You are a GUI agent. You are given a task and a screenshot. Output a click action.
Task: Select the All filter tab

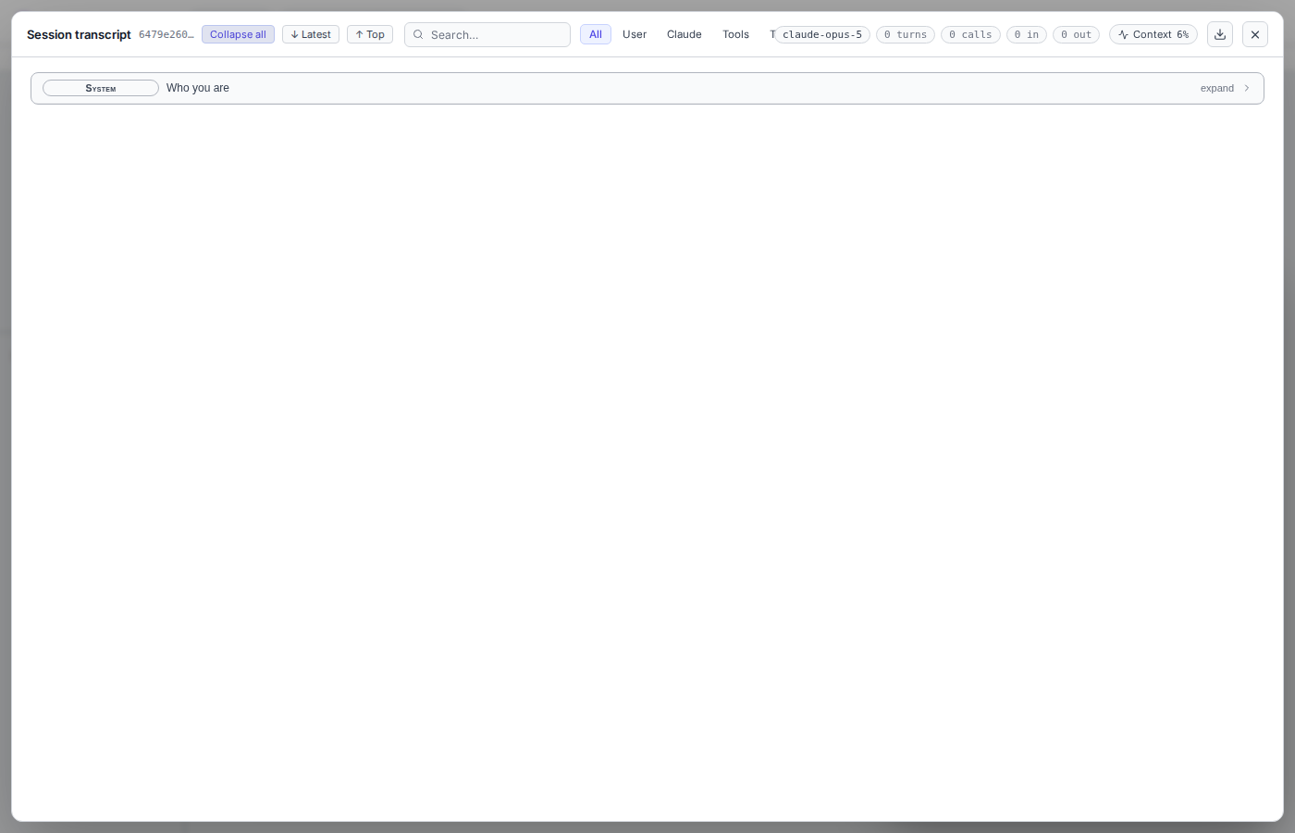pyautogui.click(x=596, y=34)
